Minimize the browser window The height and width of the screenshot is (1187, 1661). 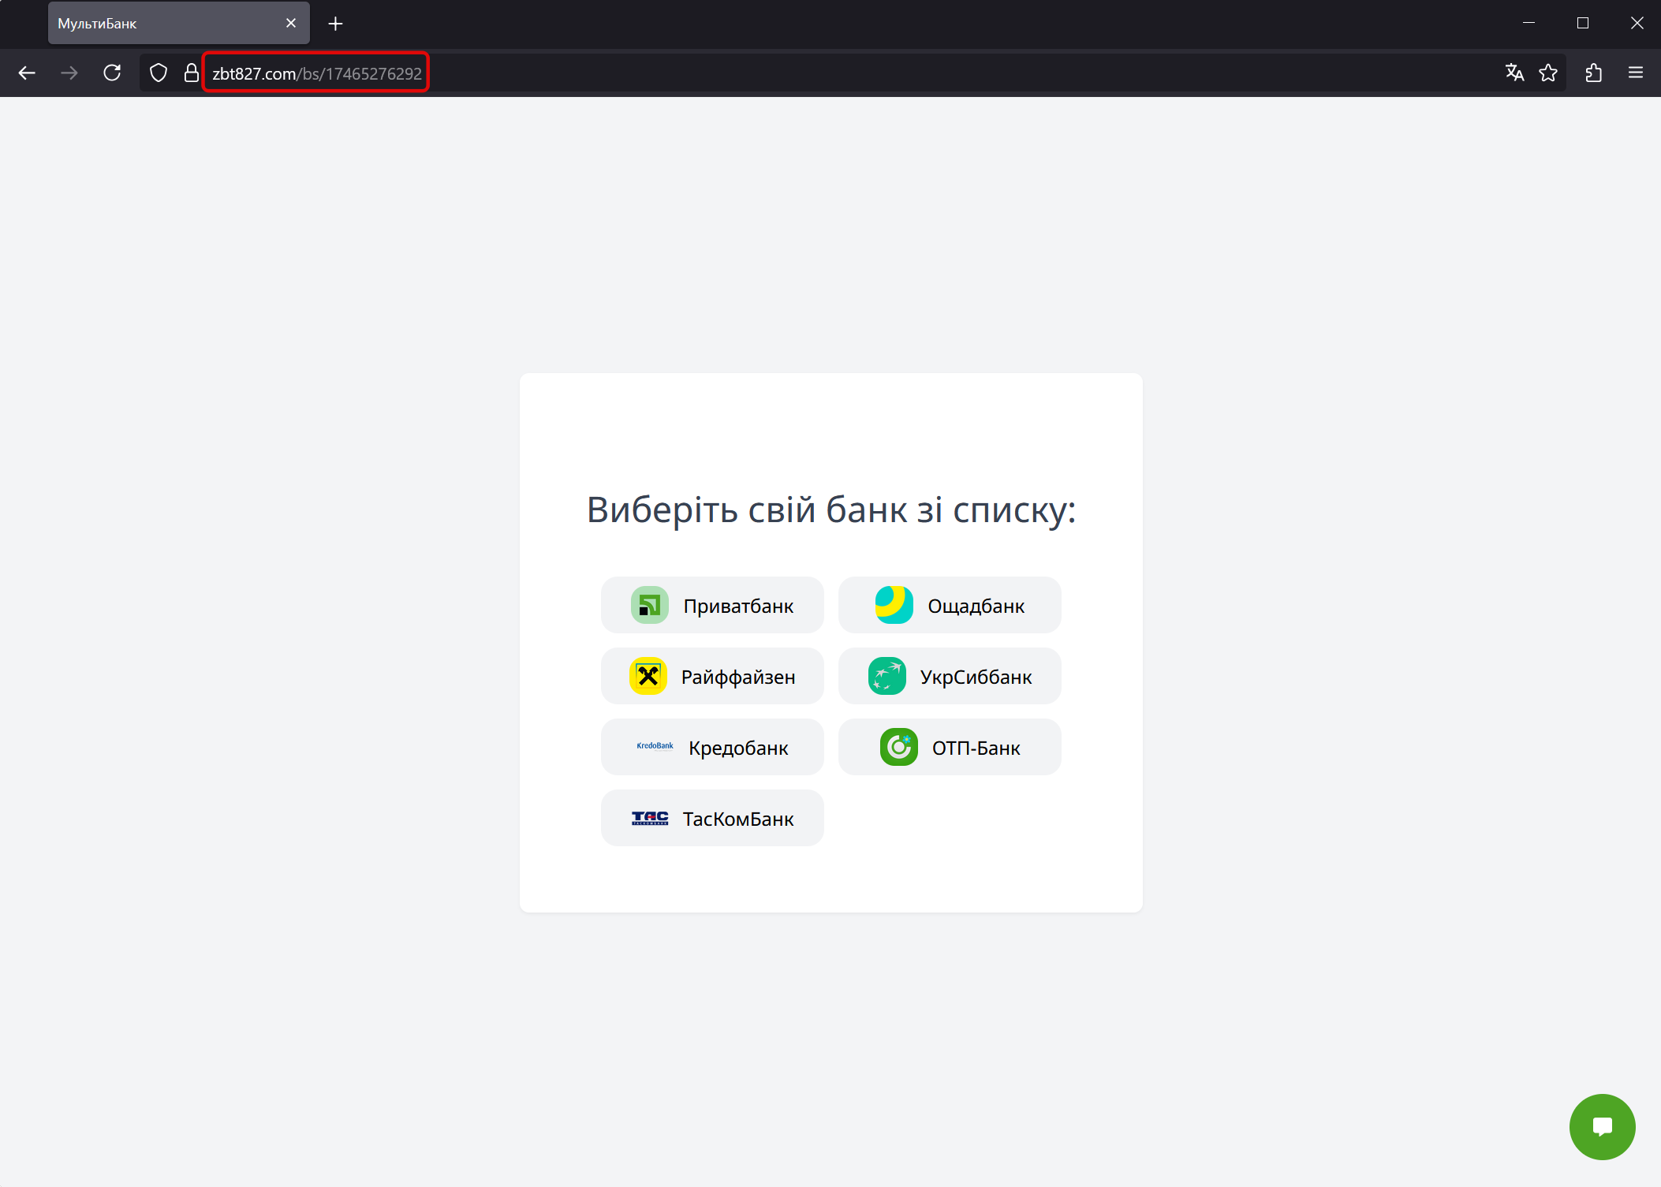tap(1528, 24)
